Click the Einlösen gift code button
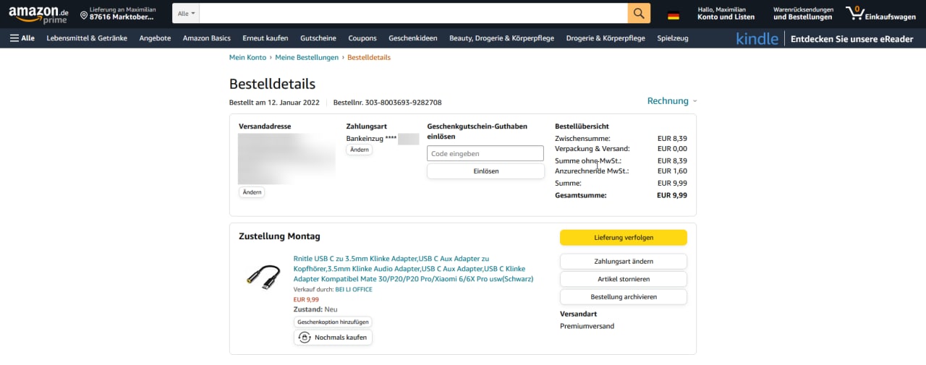The height and width of the screenshot is (365, 926). [x=485, y=171]
